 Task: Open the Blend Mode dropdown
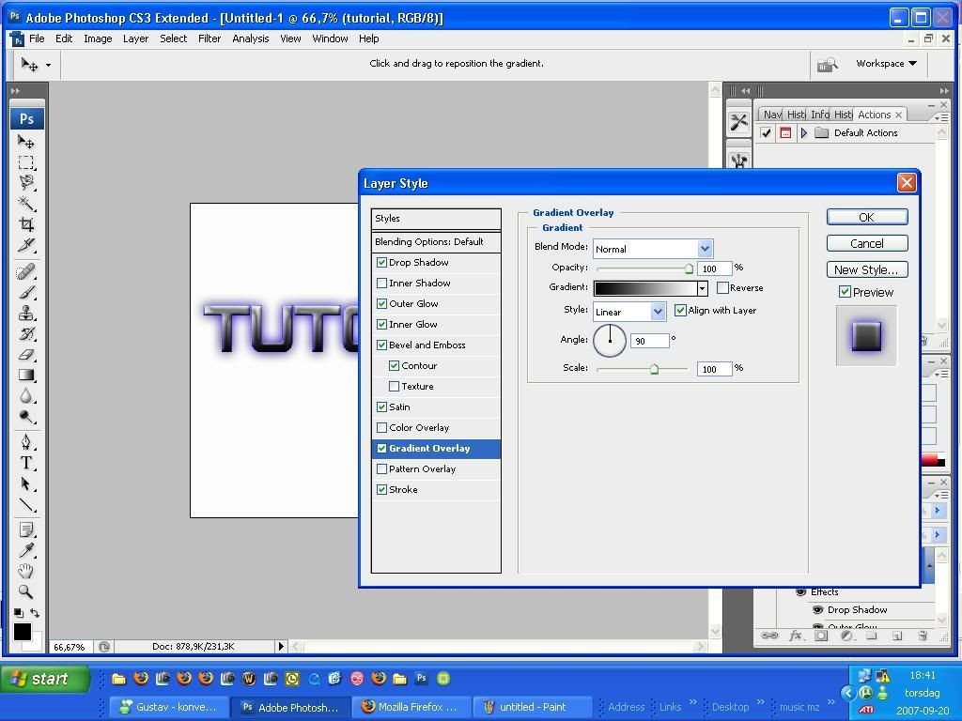tap(705, 248)
